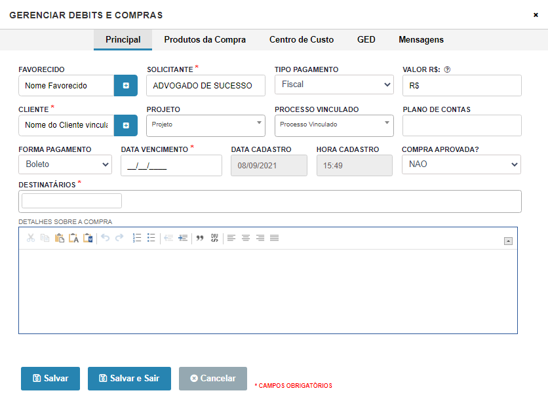548x397 pixels.
Task: Switch to the GED tab
Action: [x=366, y=40]
